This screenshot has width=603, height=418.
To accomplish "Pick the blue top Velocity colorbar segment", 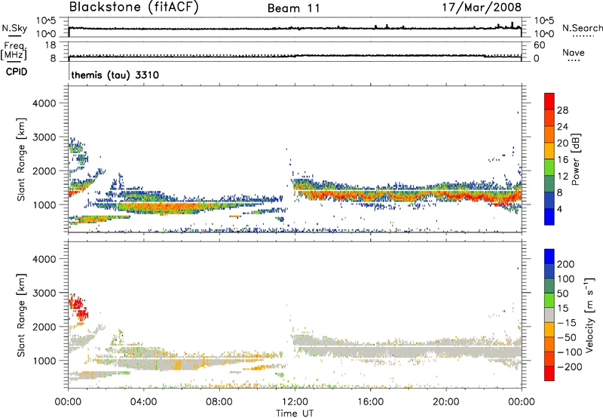I will pyautogui.click(x=549, y=257).
